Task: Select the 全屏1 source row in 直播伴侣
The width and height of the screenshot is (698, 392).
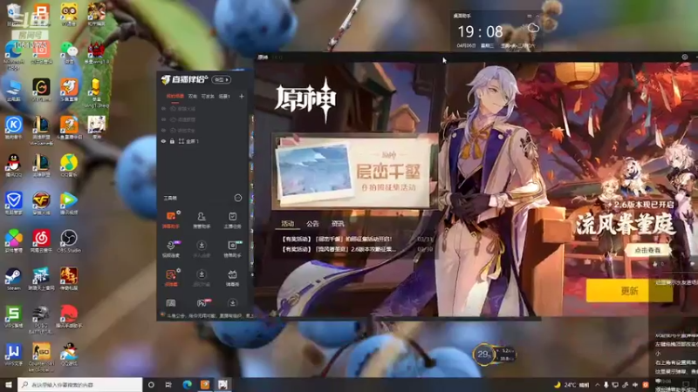Action: coord(204,141)
